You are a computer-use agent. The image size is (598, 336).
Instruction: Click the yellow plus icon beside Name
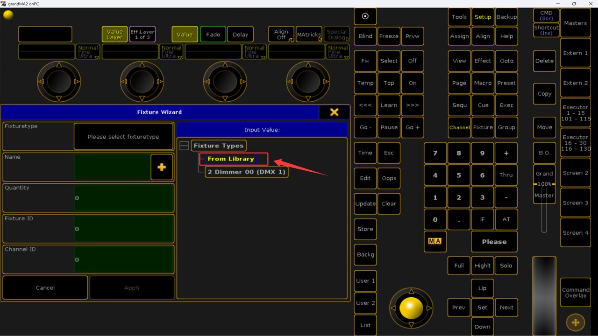tap(162, 167)
